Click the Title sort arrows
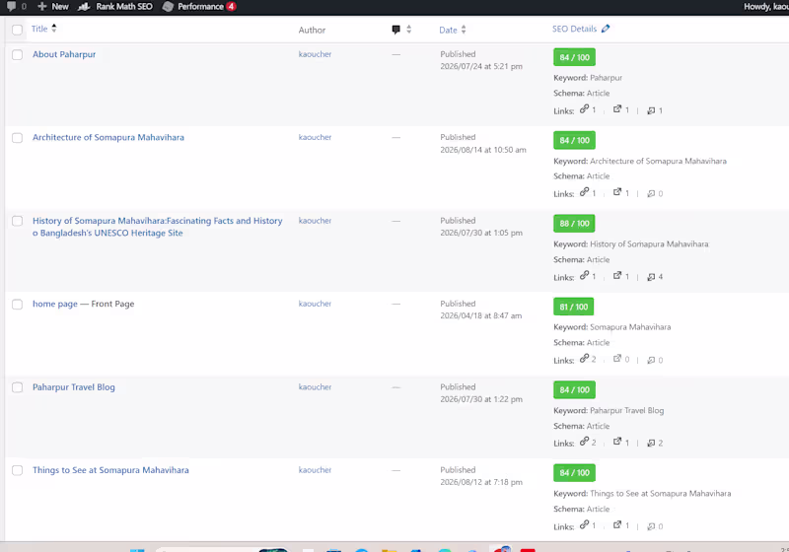Image resolution: width=789 pixels, height=552 pixels. tap(54, 29)
